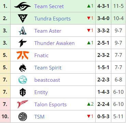Click the Entity shield logo
This screenshot has width=126, height=123.
pyautogui.click(x=23, y=92)
